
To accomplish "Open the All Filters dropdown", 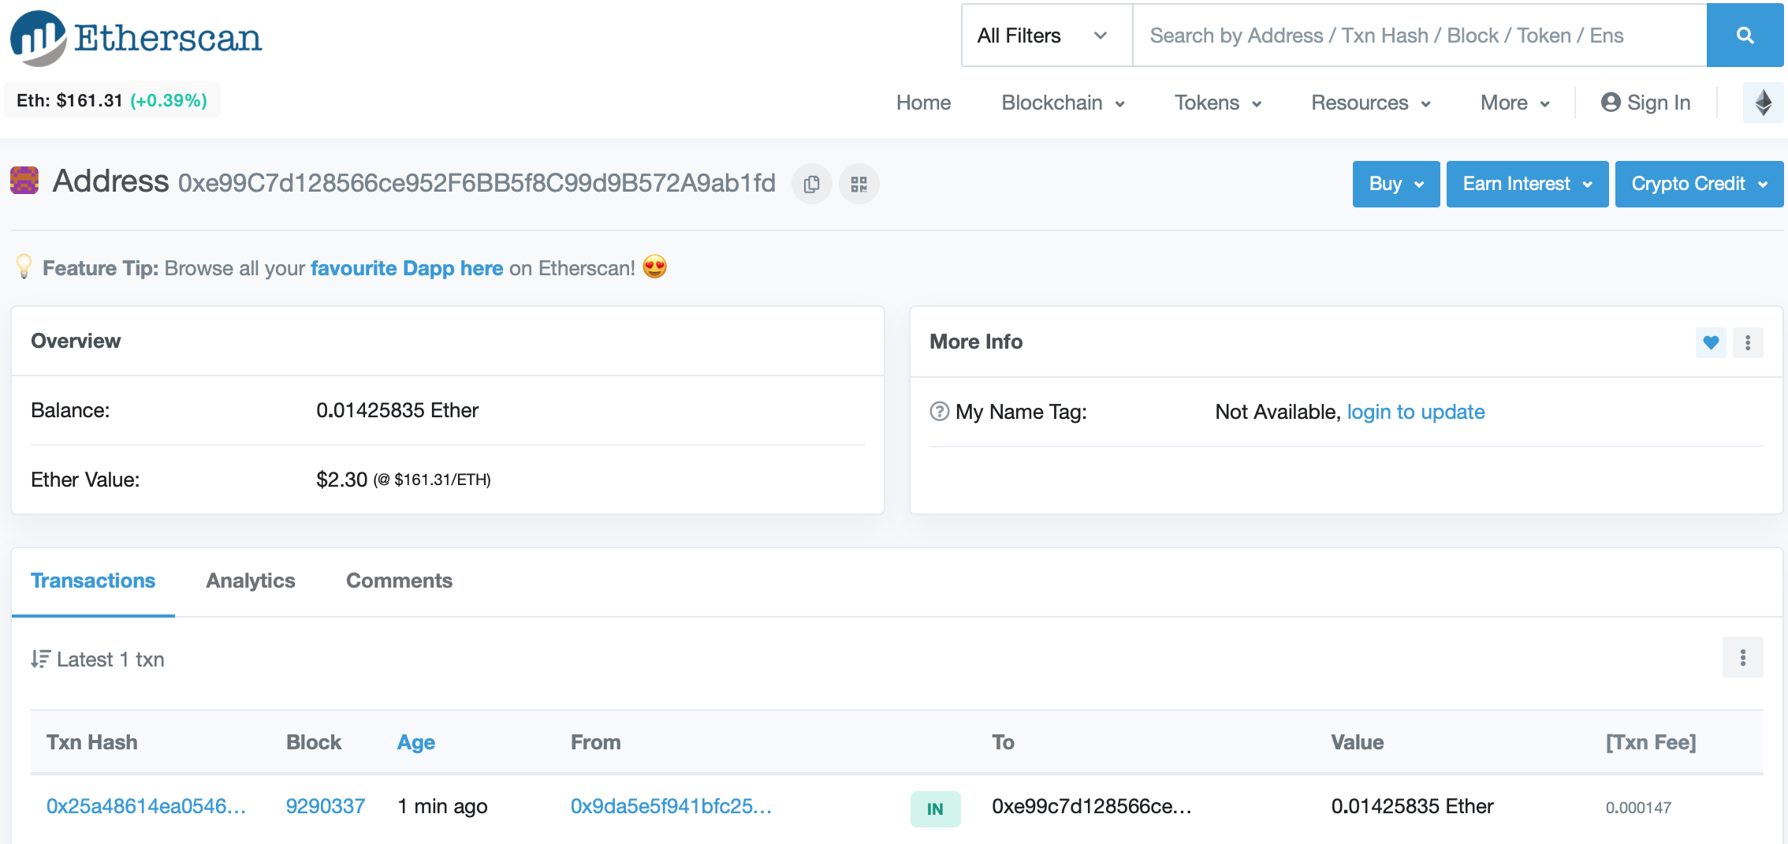I will [x=1047, y=35].
